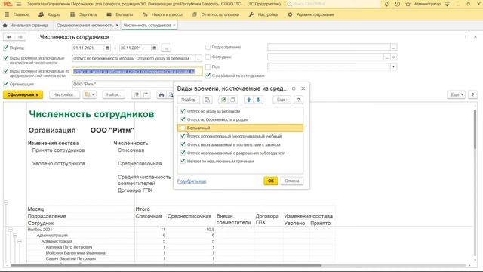Click the Home icon on Начальная страница tab
This screenshot has height=272, width=483.
(5, 25)
